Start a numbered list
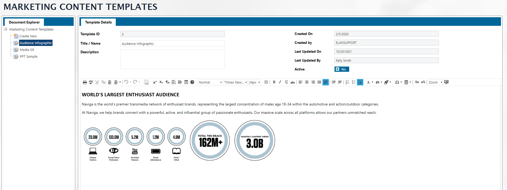The height and width of the screenshot is (190, 507). pos(347,82)
